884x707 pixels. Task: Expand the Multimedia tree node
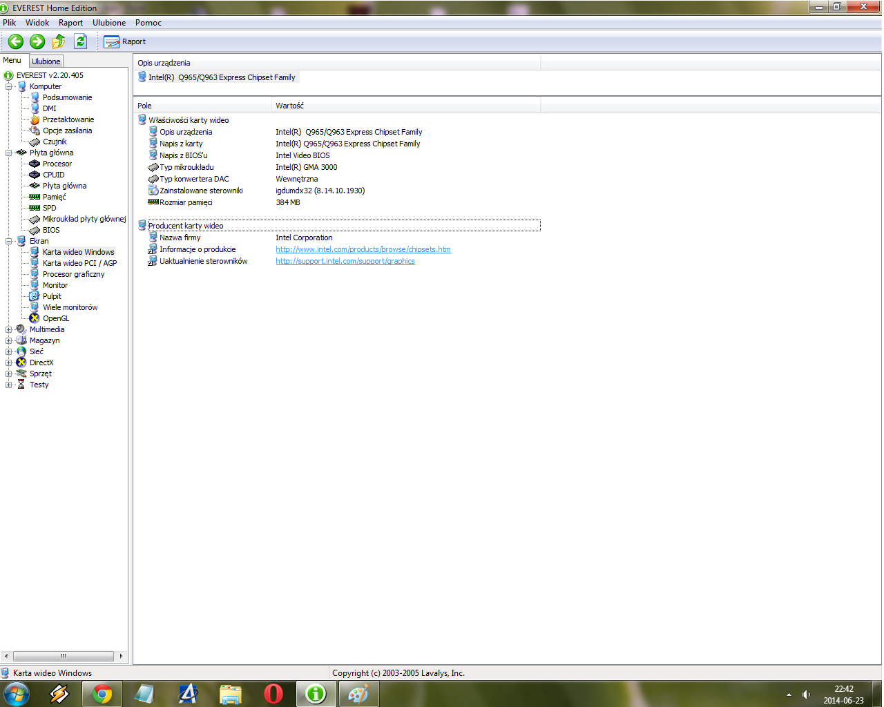(x=9, y=329)
